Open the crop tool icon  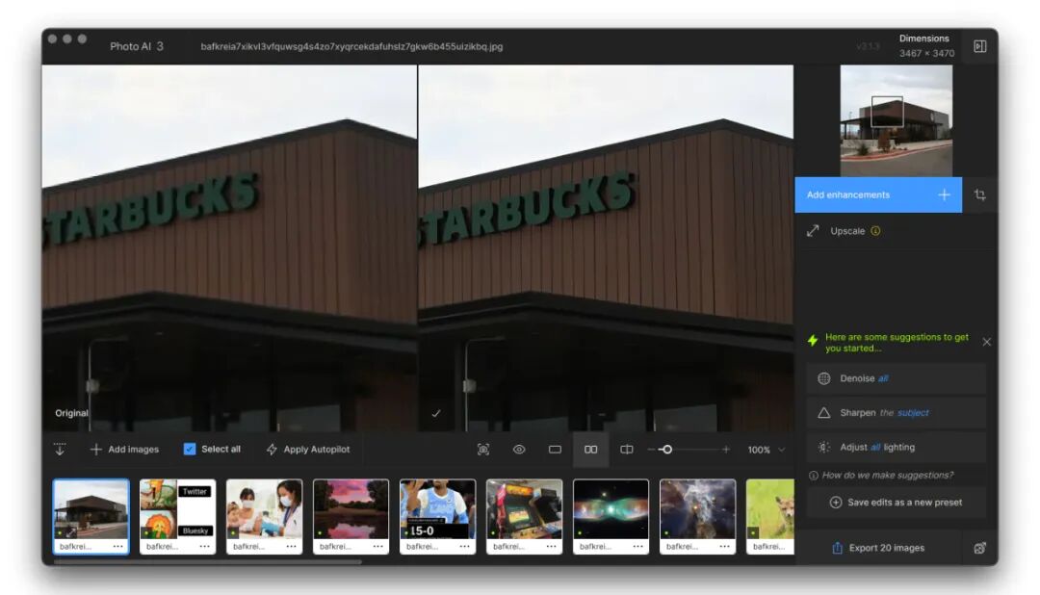pos(979,195)
